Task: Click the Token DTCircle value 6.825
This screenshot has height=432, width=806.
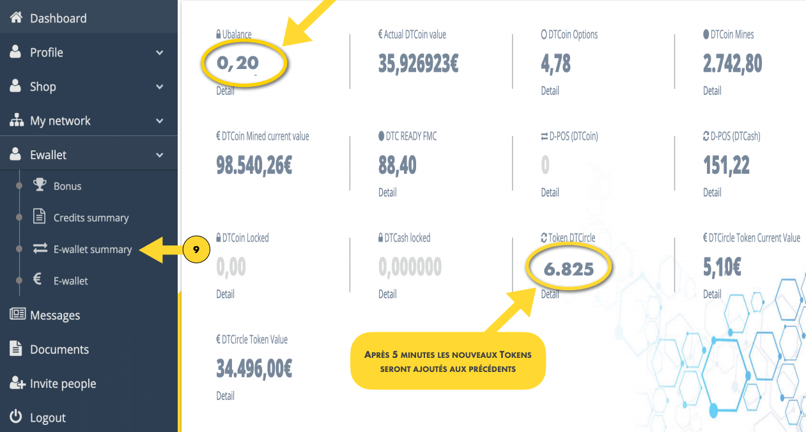Action: [x=569, y=269]
